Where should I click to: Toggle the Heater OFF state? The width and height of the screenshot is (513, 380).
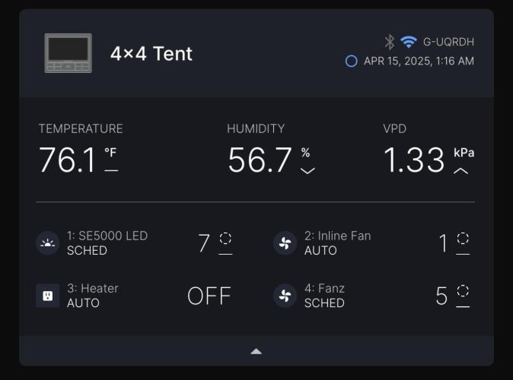pyautogui.click(x=209, y=296)
